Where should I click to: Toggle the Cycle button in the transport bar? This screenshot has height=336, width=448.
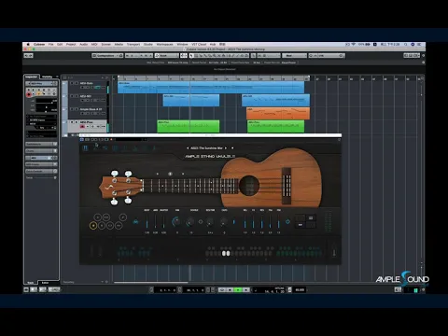click(x=222, y=290)
